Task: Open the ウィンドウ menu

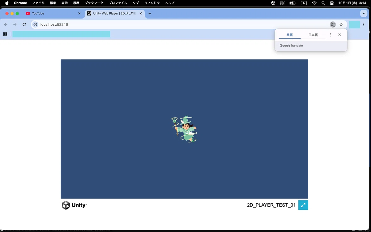Action: click(152, 3)
